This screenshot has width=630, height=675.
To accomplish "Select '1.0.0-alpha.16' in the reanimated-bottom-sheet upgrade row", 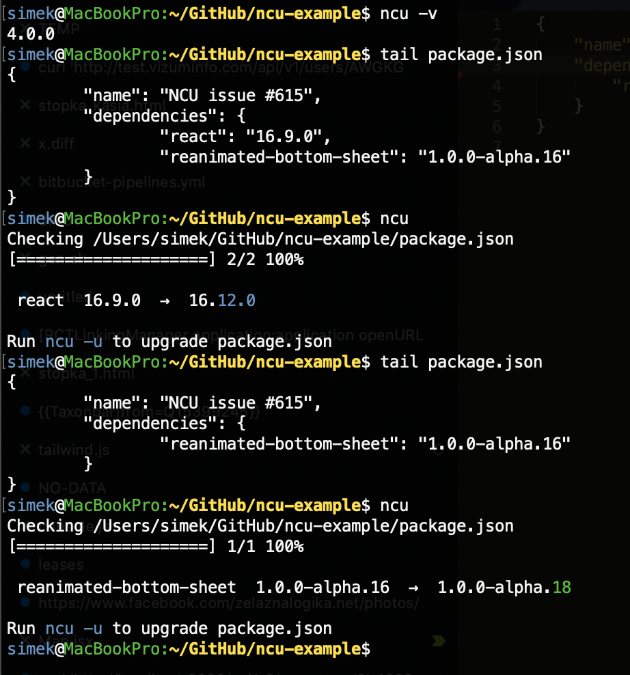I will tap(323, 588).
